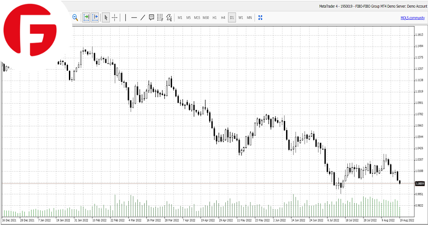Select the Fibonacci retracement tool
This screenshot has height=225, width=428.
[x=160, y=18]
